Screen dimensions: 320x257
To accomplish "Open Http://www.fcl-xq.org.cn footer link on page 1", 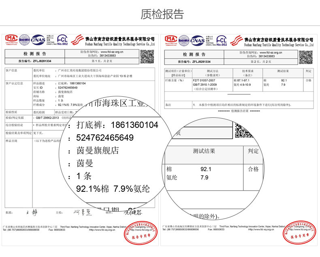I will click(x=102, y=230).
